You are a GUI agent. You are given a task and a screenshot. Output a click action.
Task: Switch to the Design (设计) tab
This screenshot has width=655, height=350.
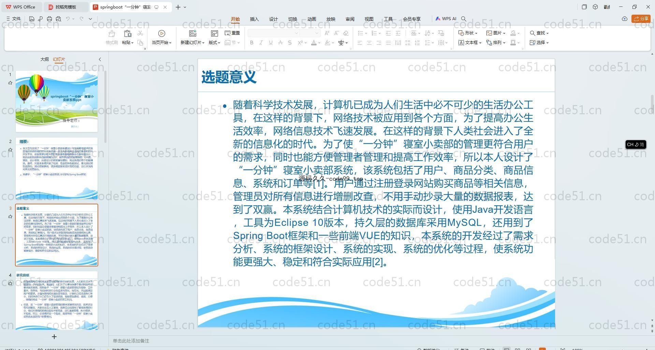274,19
